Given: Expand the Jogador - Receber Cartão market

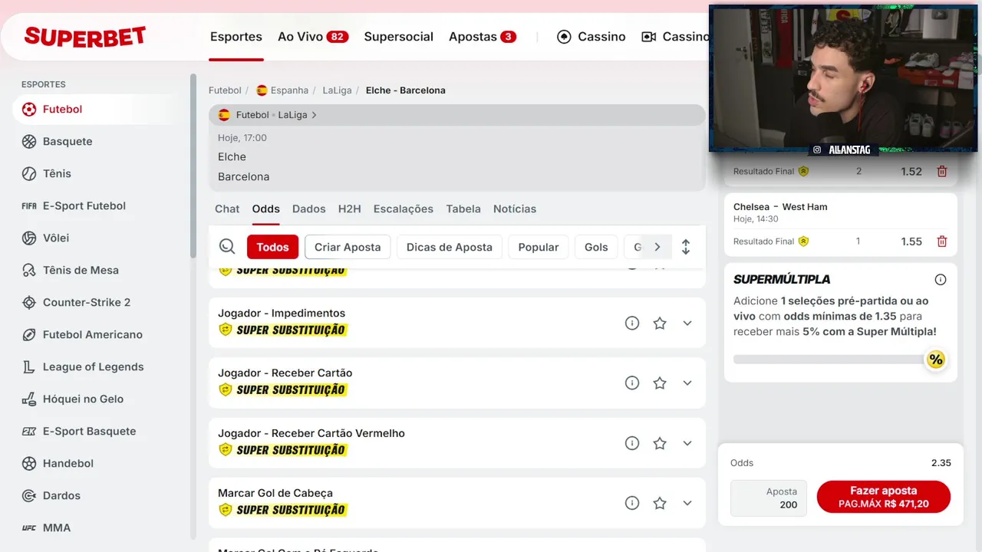Looking at the screenshot, I should [x=687, y=383].
